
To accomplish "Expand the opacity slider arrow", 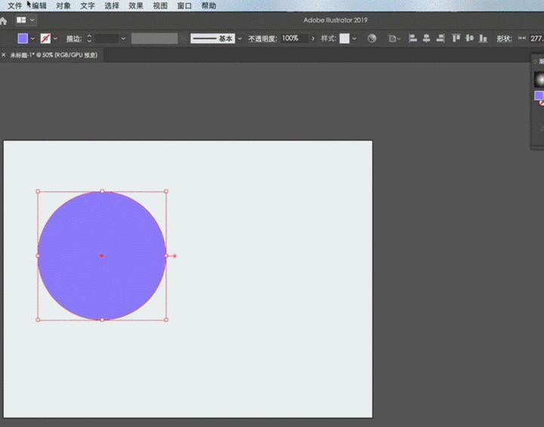I will (x=313, y=39).
